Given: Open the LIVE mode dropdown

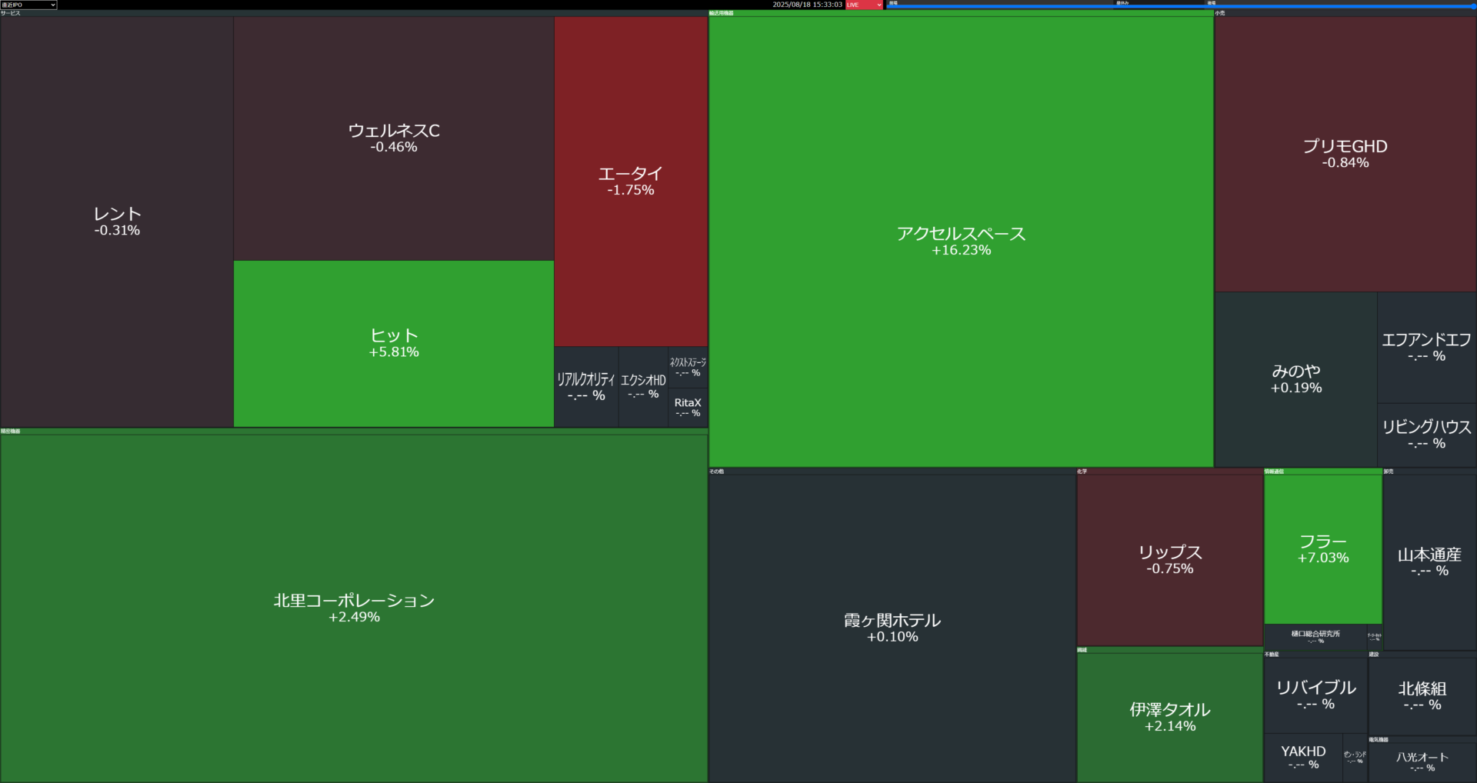Looking at the screenshot, I should pyautogui.click(x=864, y=5).
